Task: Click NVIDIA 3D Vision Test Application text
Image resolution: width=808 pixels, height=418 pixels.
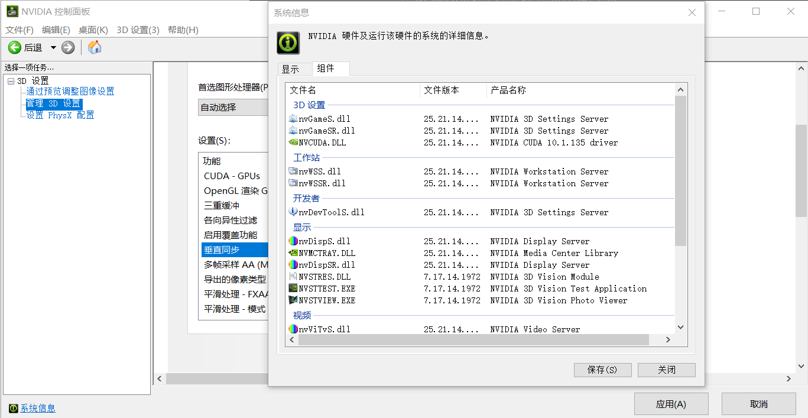Action: (568, 289)
